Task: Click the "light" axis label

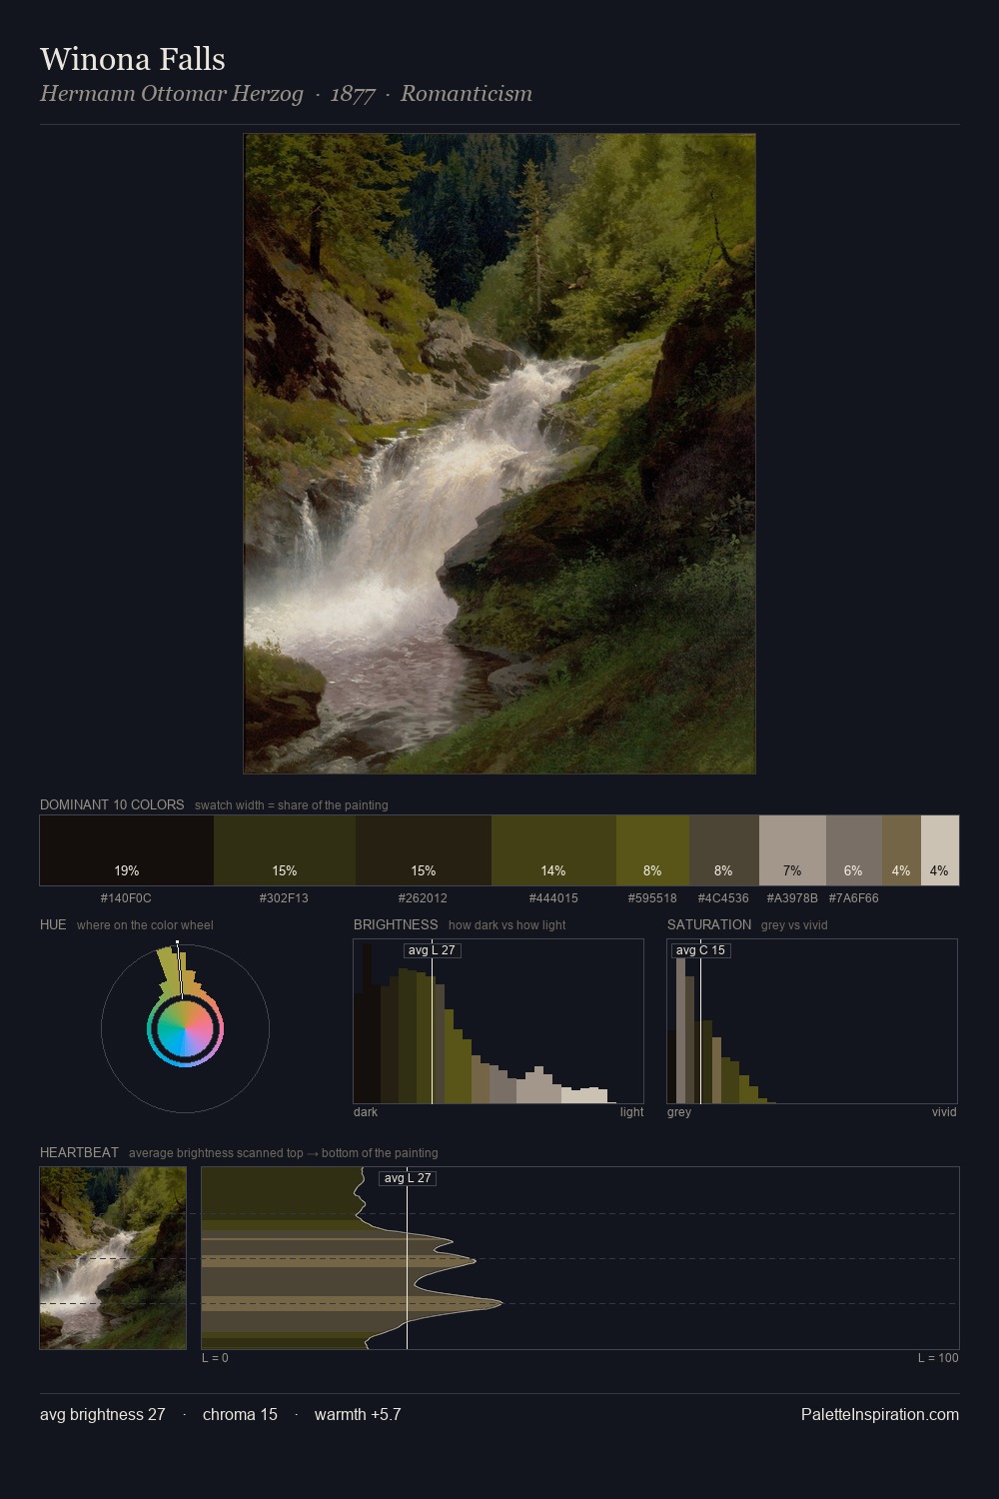Action: coord(632,1112)
